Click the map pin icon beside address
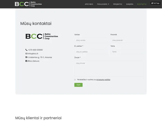The image size is (162, 122). click(26, 57)
